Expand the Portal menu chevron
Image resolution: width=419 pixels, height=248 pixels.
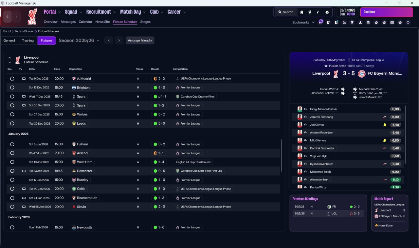(x=59, y=12)
